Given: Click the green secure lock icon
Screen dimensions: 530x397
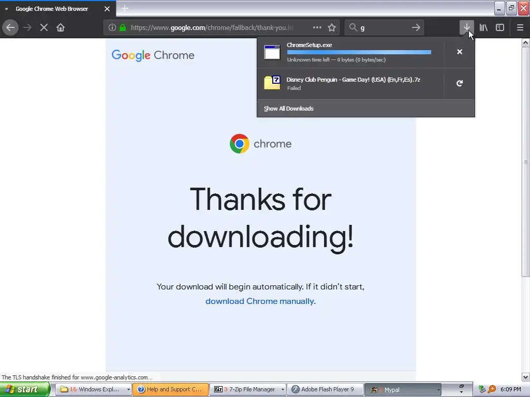Looking at the screenshot, I should 123,27.
